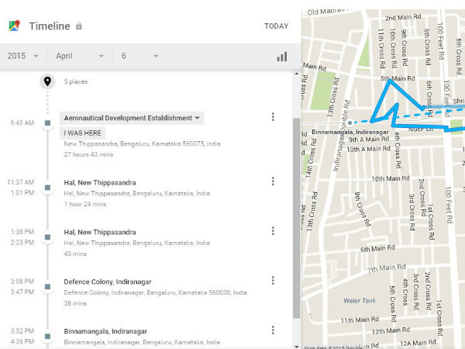The image size is (465, 349).
Task: Confirm the I WAS HERE button
Action: click(x=81, y=133)
